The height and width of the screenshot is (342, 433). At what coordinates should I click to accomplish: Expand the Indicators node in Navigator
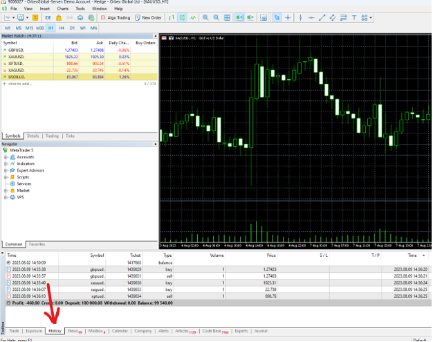(x=6, y=163)
